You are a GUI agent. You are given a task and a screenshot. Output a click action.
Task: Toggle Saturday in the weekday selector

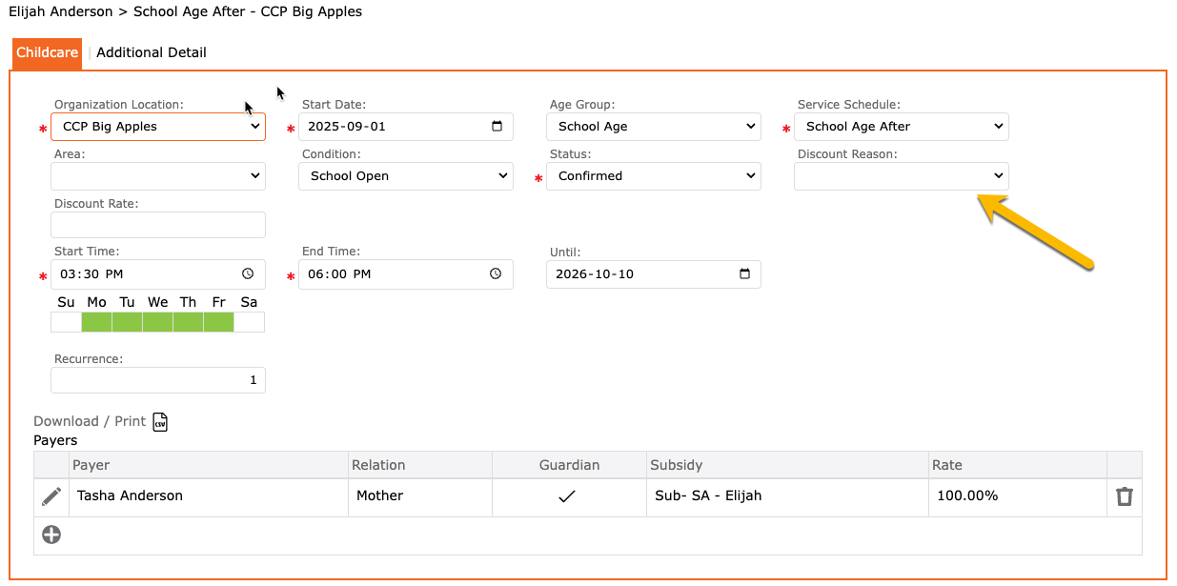tap(249, 322)
